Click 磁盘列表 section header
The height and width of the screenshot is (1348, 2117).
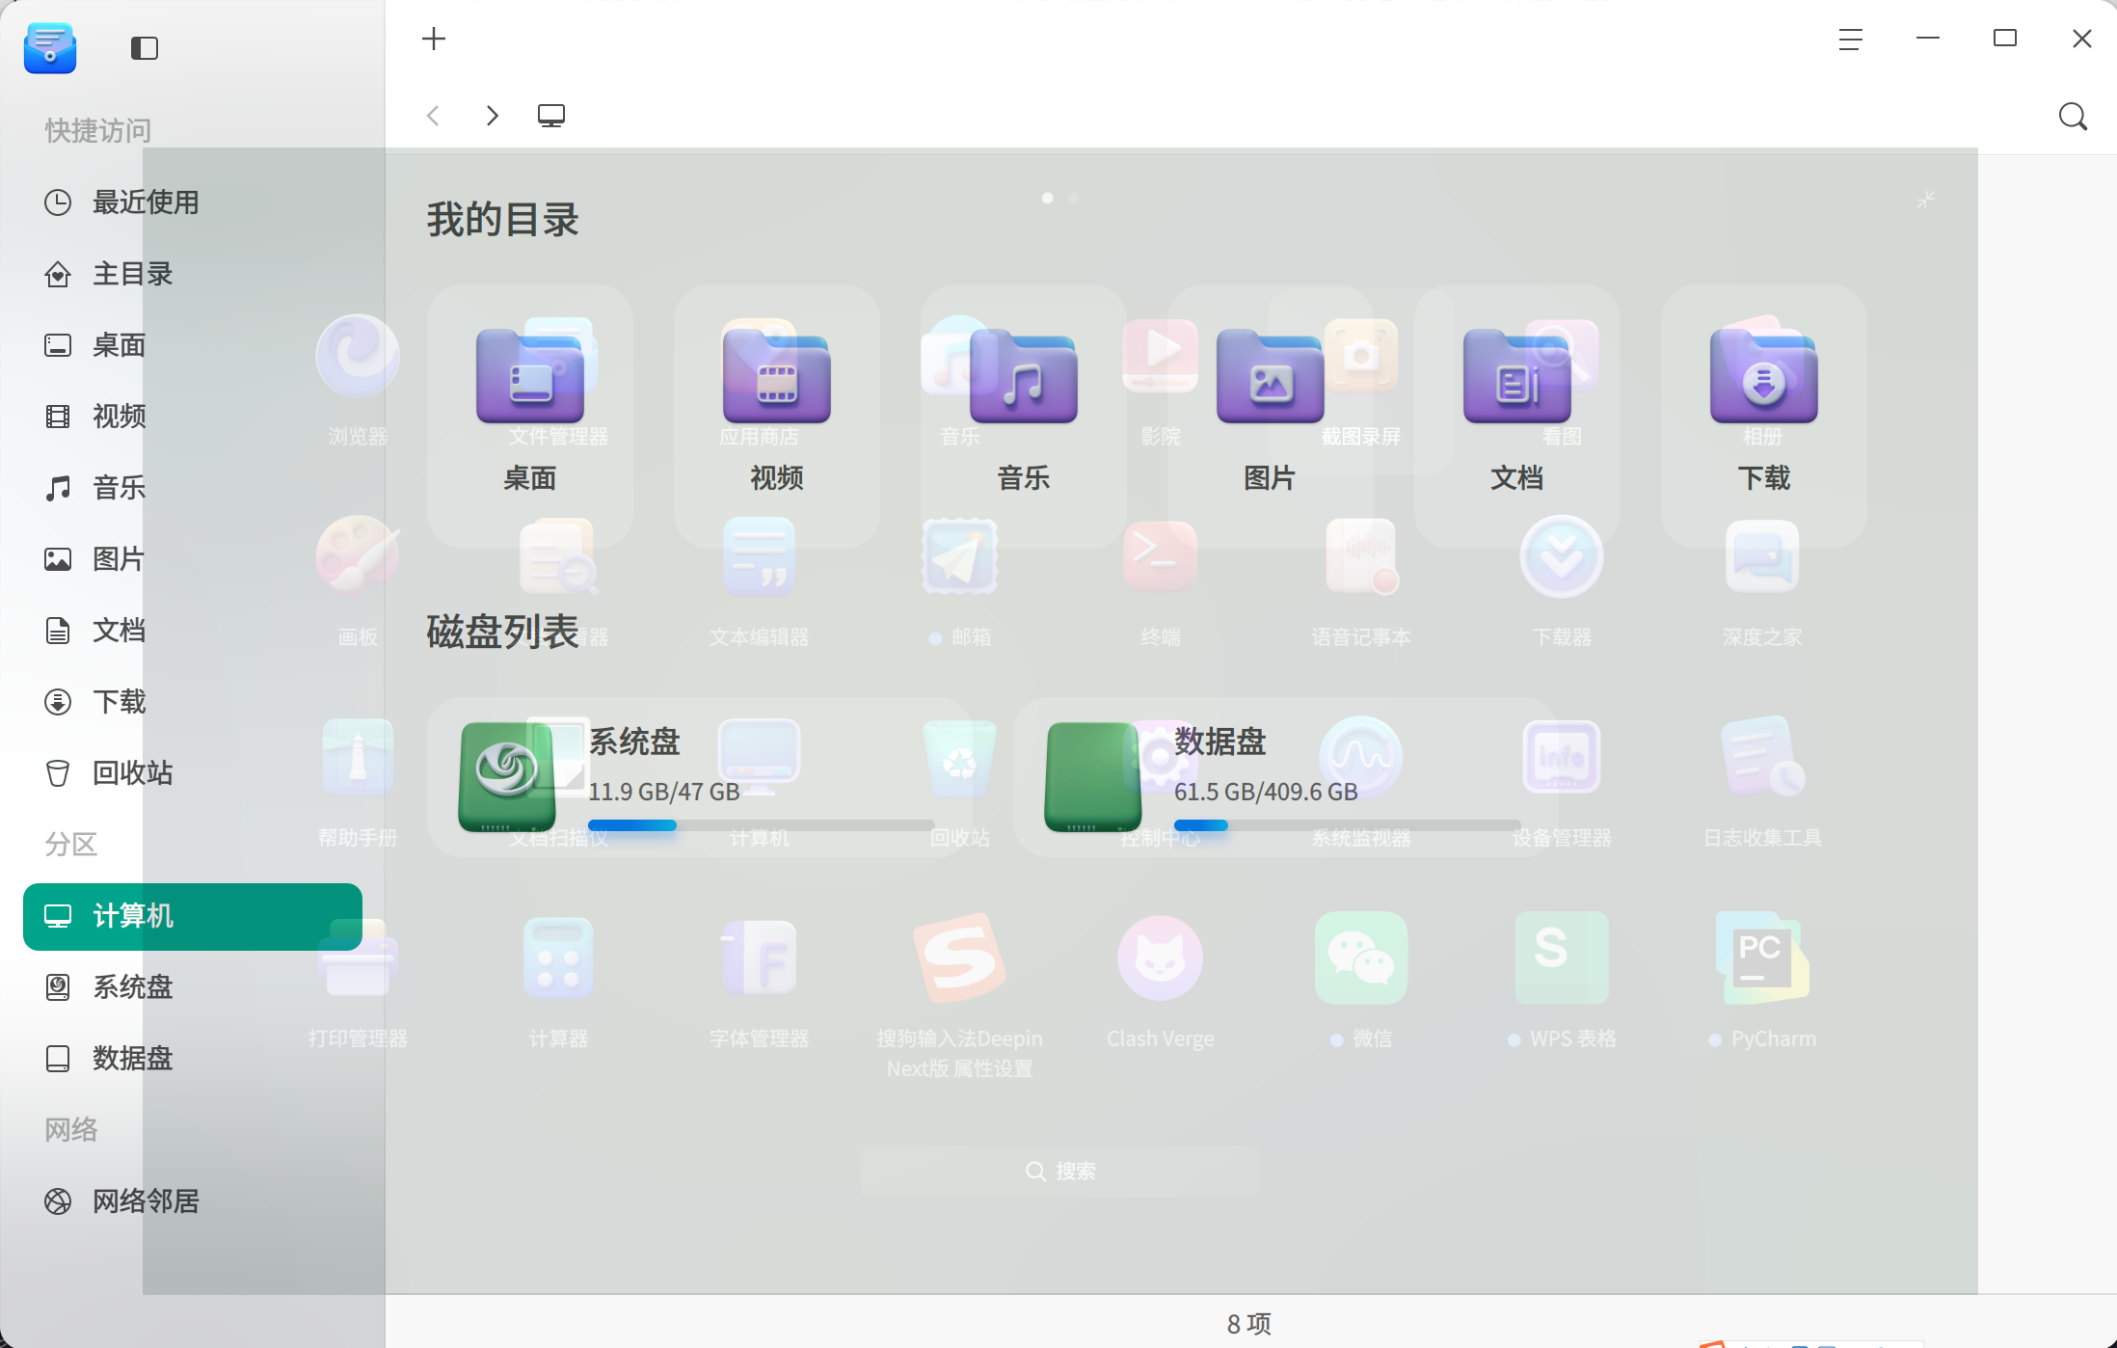point(502,633)
